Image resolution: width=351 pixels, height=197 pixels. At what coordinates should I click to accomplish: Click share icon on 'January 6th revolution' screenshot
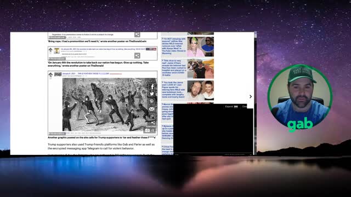click(x=137, y=56)
